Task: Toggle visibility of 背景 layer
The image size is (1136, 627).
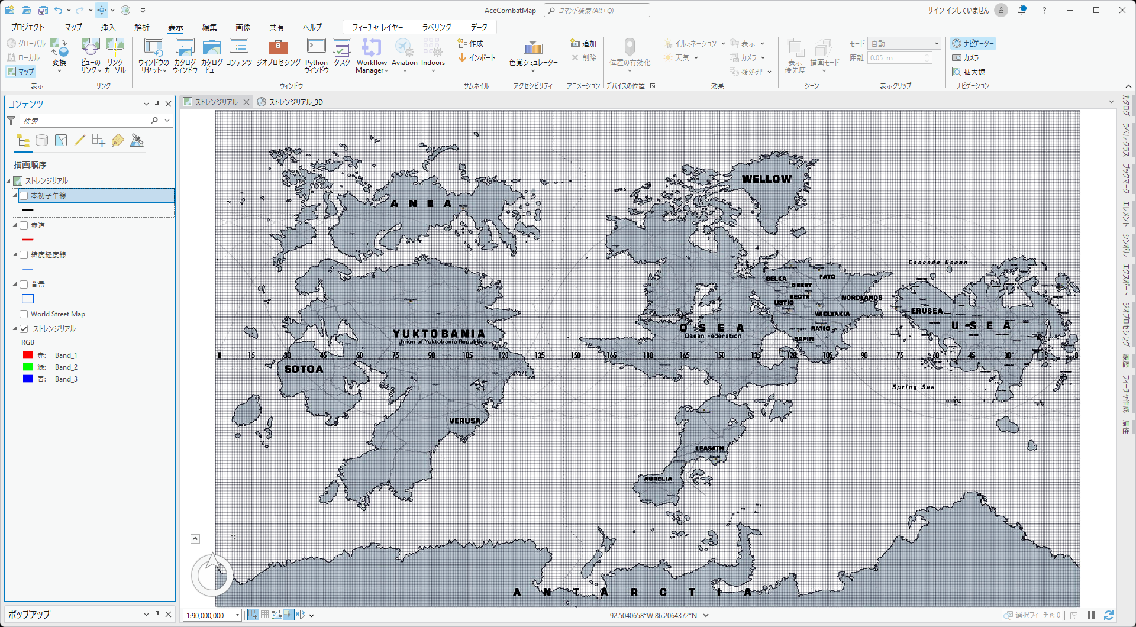Action: [24, 285]
